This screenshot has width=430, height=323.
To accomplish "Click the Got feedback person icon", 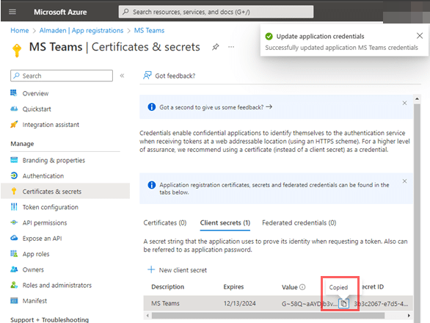I will coord(147,75).
